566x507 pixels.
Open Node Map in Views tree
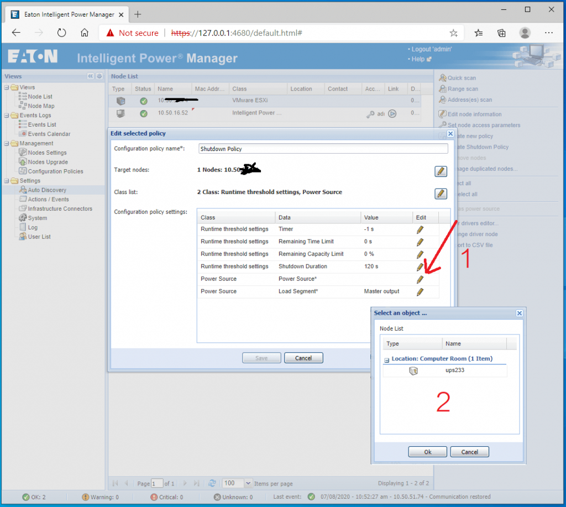click(41, 106)
